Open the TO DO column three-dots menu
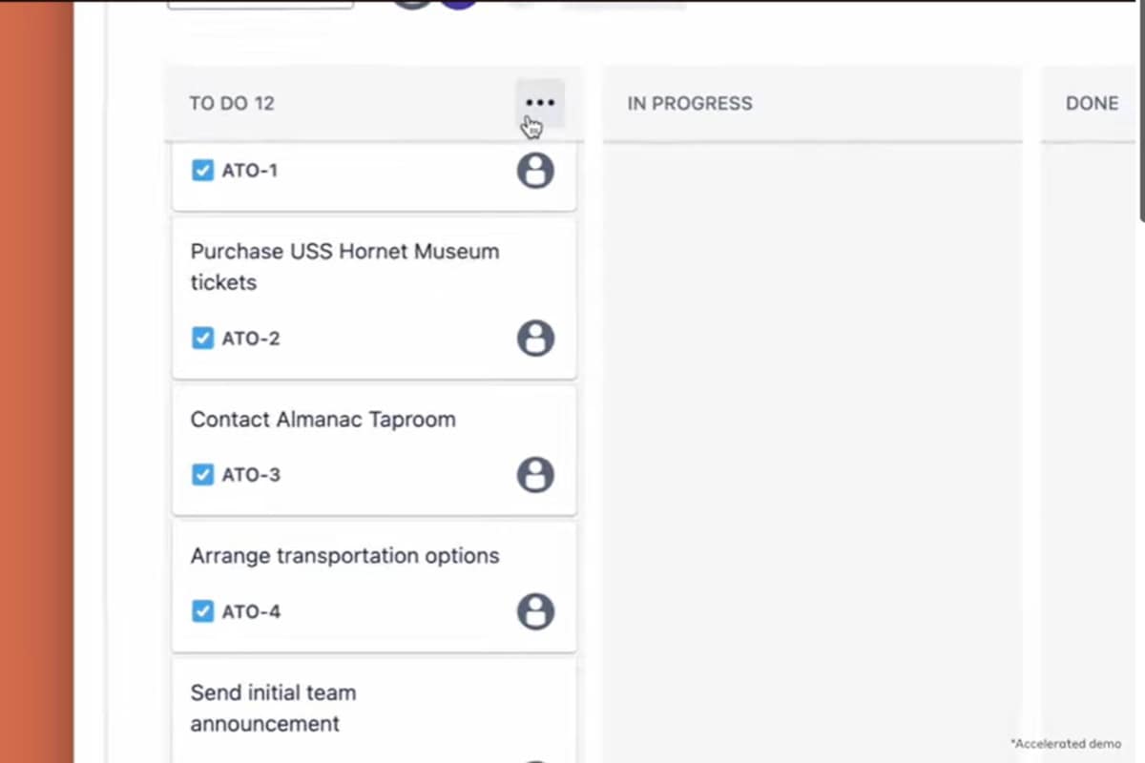The width and height of the screenshot is (1145, 763). tap(540, 103)
